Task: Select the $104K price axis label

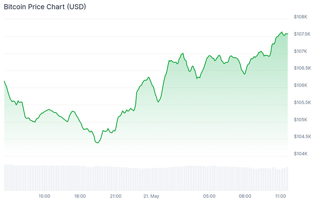Action: pyautogui.click(x=300, y=154)
